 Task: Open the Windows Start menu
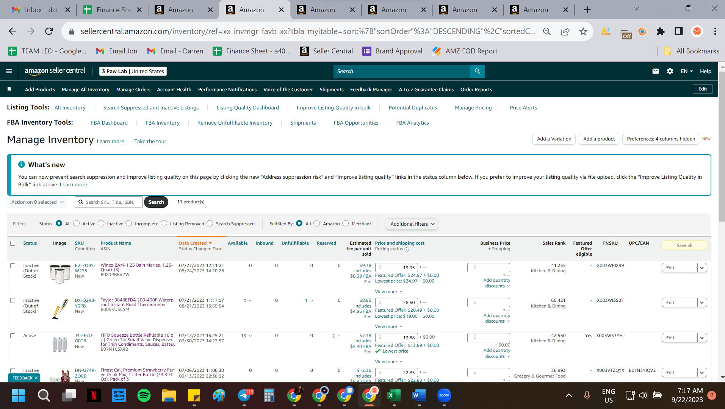click(x=18, y=395)
